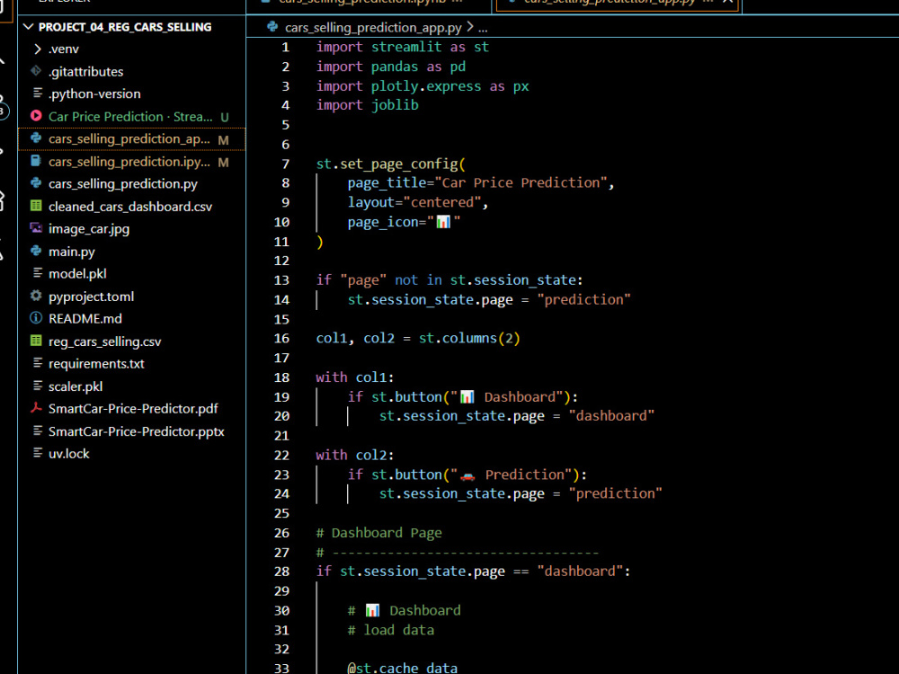Collapse the PROJECT_04_REG_CARS_SELLING folder chevron
Image resolution: width=899 pixels, height=674 pixels.
coord(28,27)
